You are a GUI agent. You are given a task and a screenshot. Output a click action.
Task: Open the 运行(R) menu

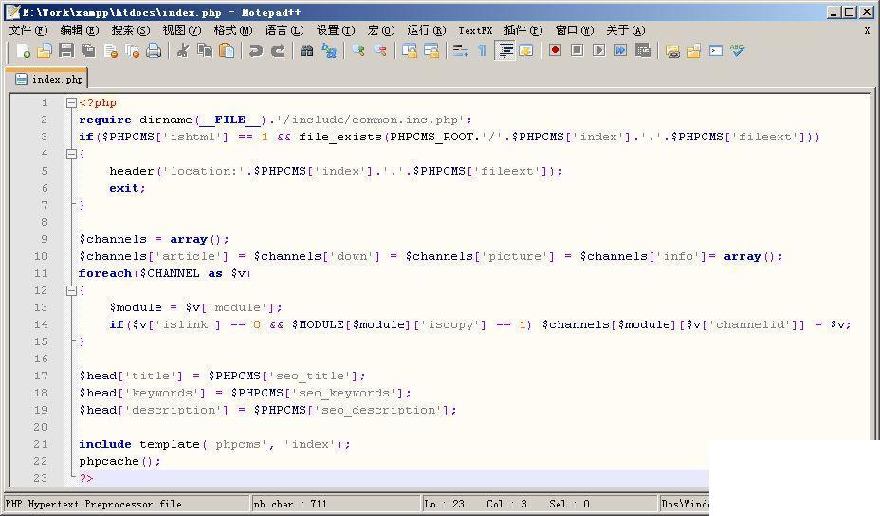[x=427, y=30]
